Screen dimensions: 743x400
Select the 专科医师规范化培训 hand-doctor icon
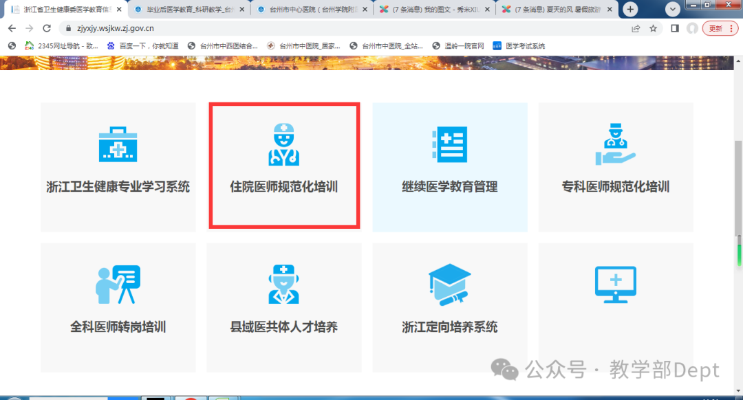pos(615,145)
